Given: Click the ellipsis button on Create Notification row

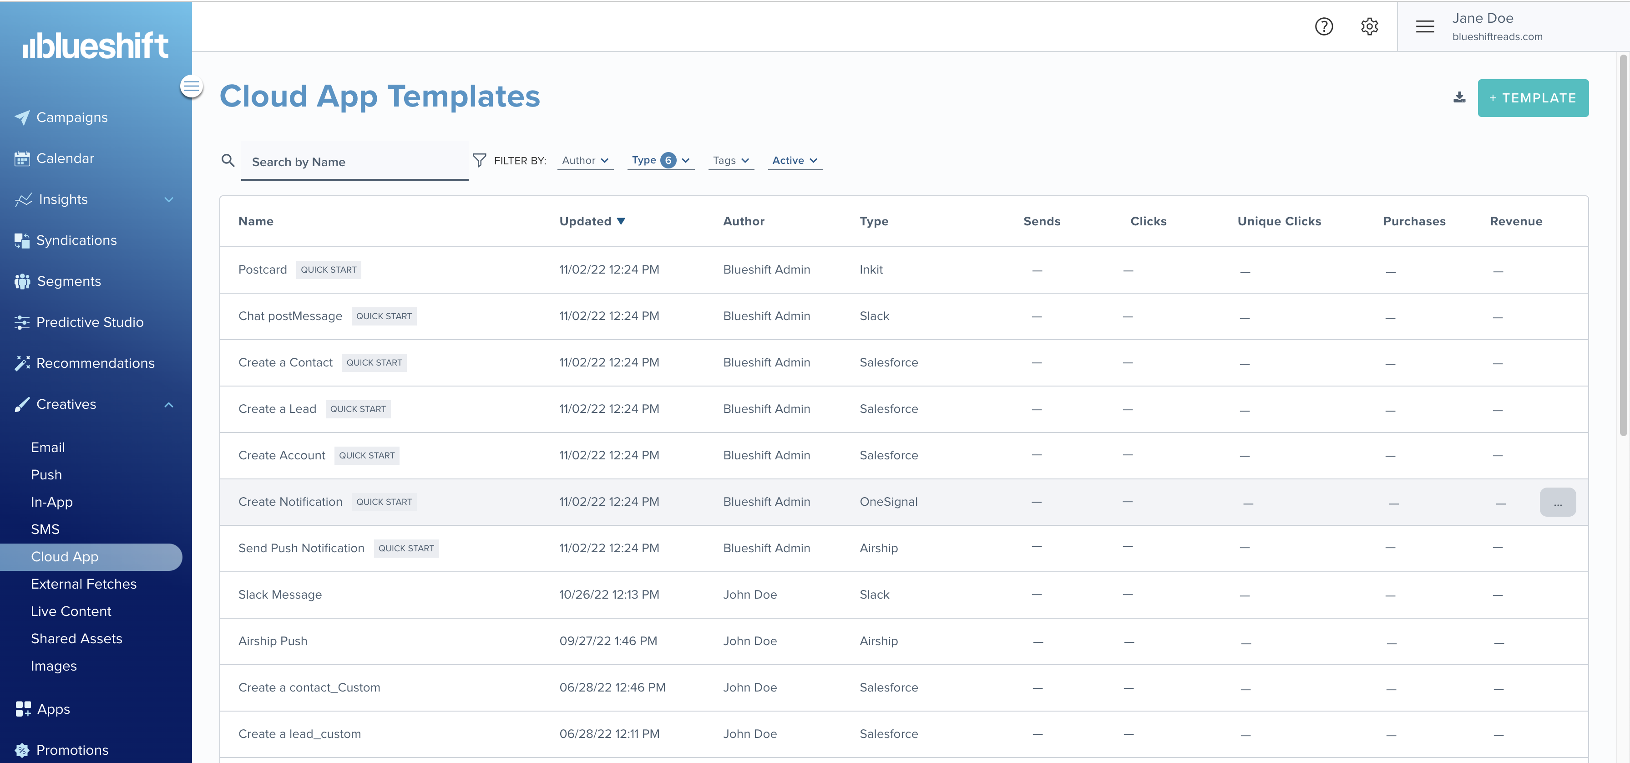Looking at the screenshot, I should tap(1557, 502).
